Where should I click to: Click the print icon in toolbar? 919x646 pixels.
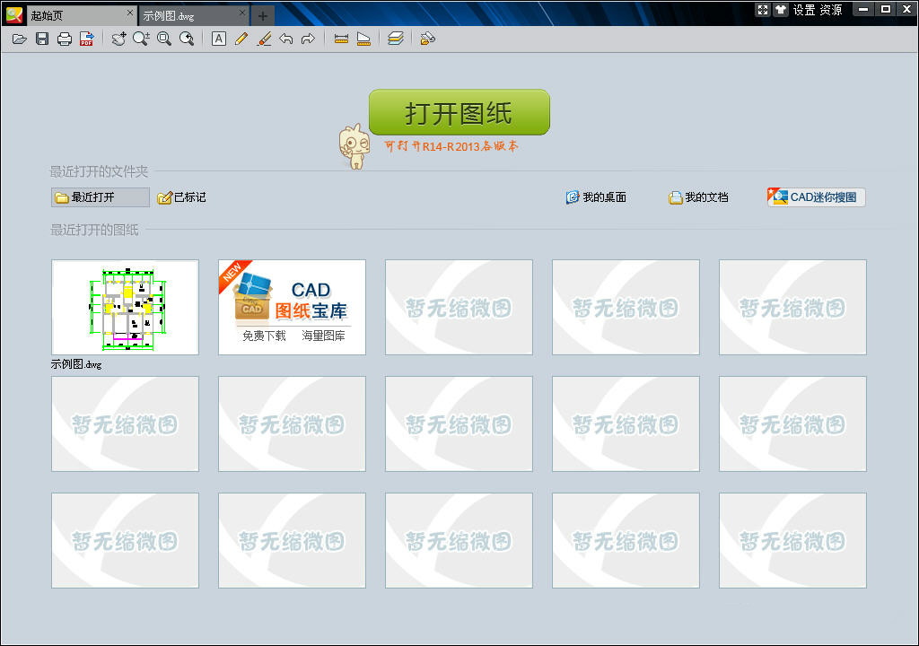click(64, 39)
